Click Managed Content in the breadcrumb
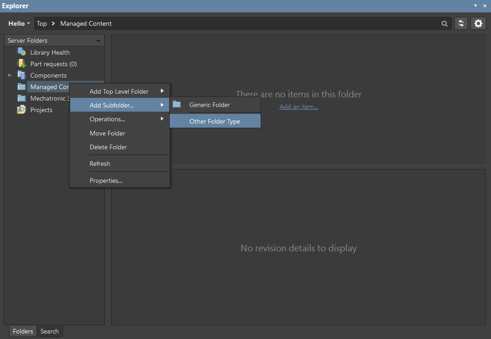491x339 pixels. tap(86, 23)
